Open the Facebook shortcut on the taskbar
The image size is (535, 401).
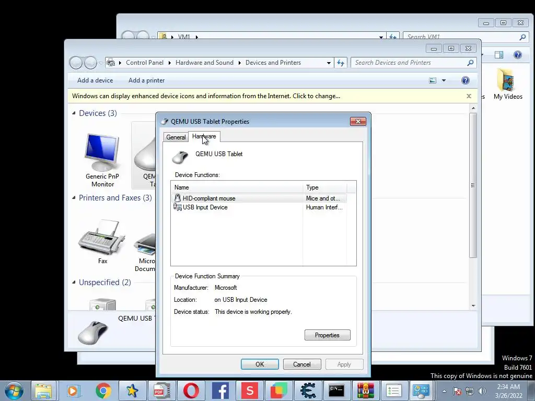pos(220,391)
